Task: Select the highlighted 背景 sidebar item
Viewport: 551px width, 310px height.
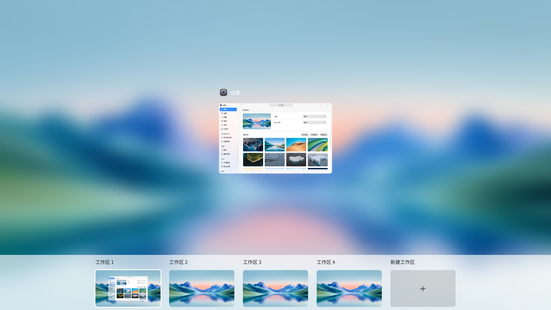Action: [x=228, y=109]
